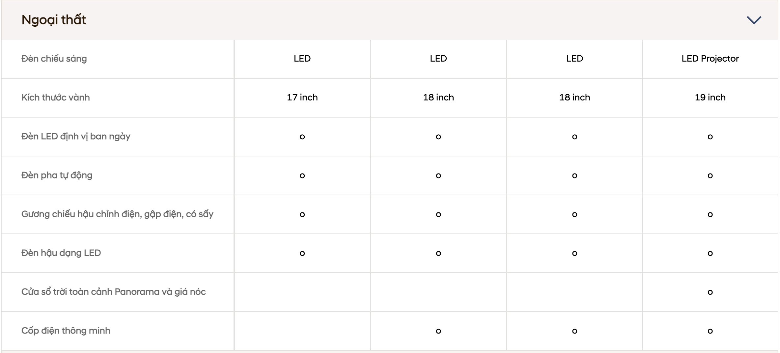Select first-column circle in Gương chiếu hậu row
Screen dimensions: 780x353
click(x=302, y=214)
